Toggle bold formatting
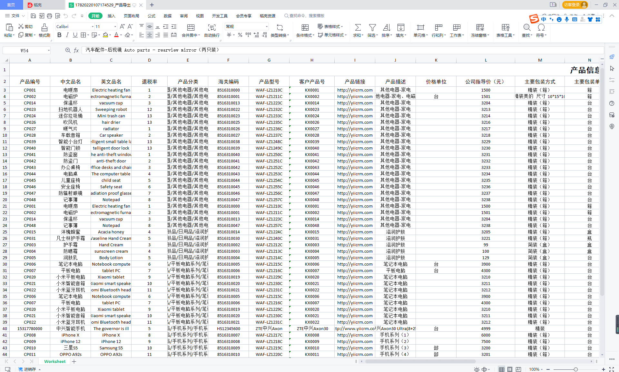The height and width of the screenshot is (372, 619). (x=59, y=35)
